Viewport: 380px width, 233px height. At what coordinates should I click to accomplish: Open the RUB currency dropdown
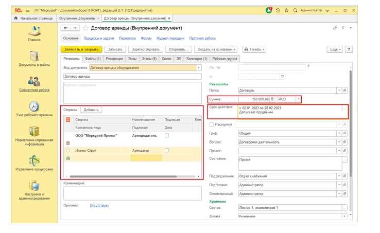click(298, 99)
